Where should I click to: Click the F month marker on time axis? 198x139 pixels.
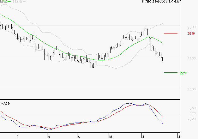[x=17, y=137]
